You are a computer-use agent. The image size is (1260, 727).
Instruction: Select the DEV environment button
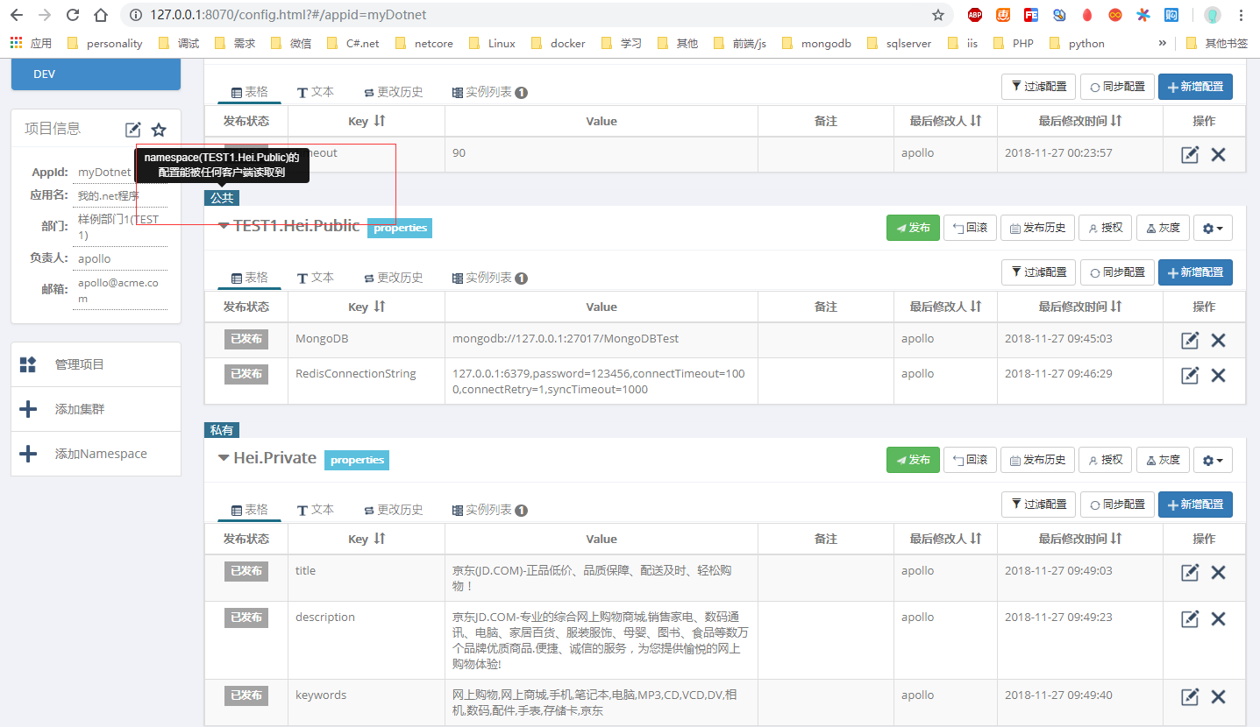pyautogui.click(x=96, y=74)
